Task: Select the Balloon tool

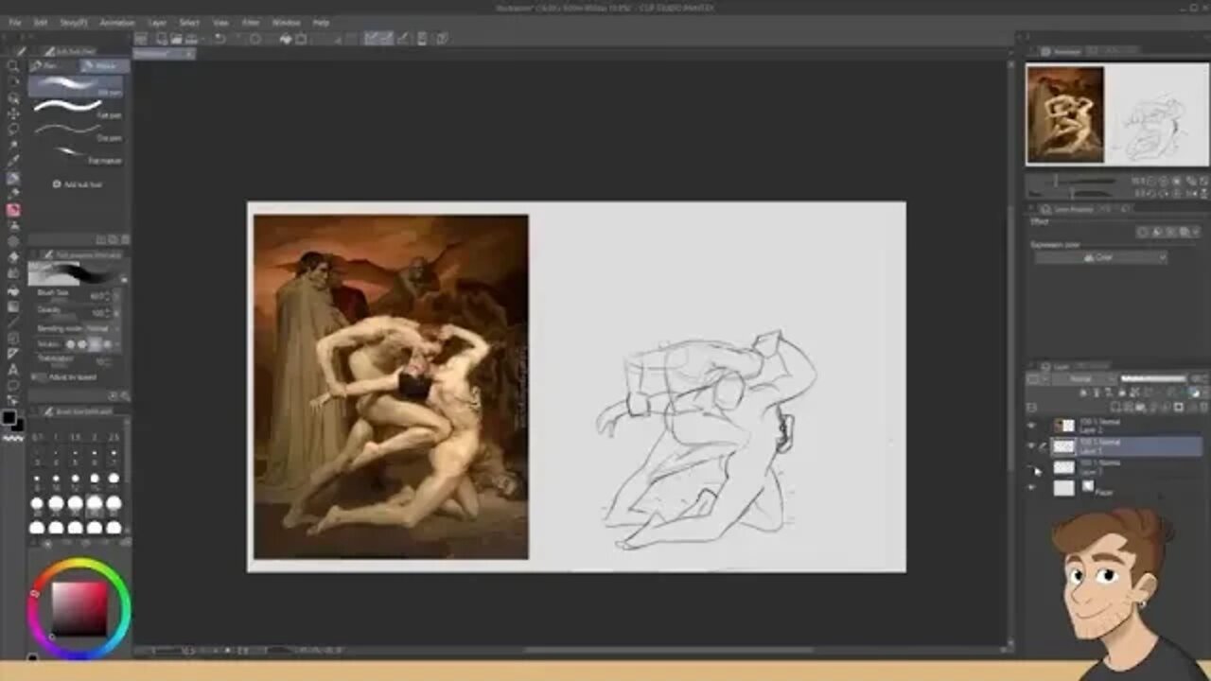Action: point(13,386)
